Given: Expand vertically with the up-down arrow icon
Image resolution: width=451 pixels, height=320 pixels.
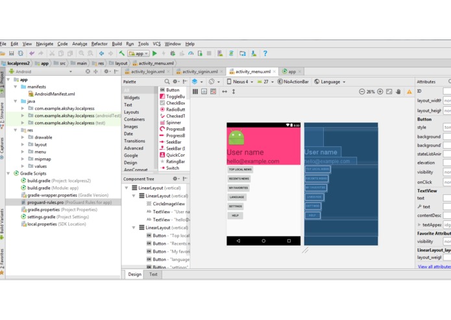Looking at the screenshot, I should [x=234, y=92].
